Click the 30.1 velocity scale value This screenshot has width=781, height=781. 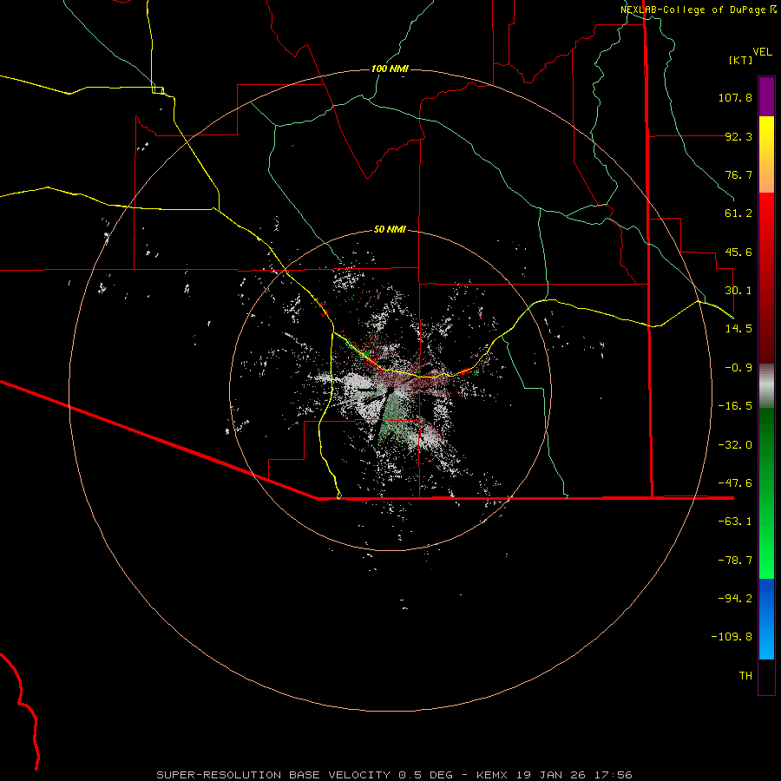click(738, 291)
